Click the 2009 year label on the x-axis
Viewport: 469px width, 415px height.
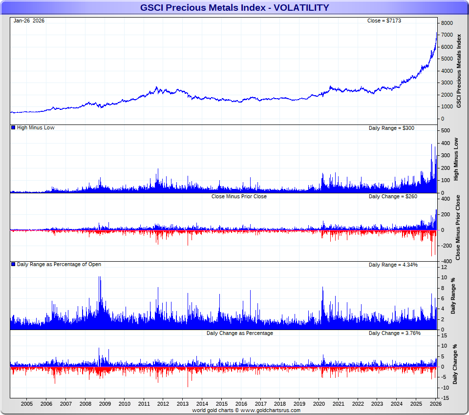point(105,404)
